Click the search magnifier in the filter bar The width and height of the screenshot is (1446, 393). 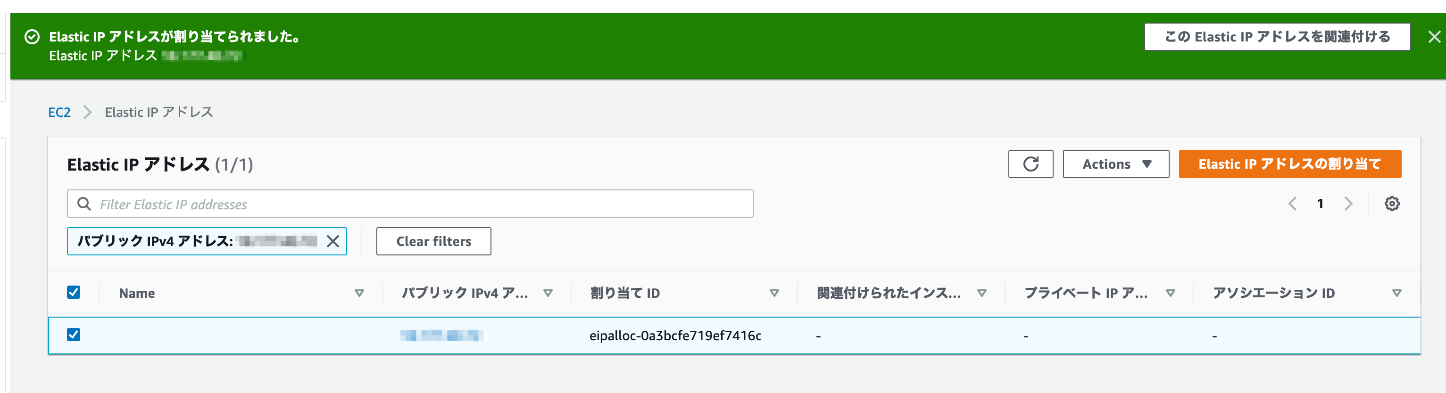tap(84, 204)
